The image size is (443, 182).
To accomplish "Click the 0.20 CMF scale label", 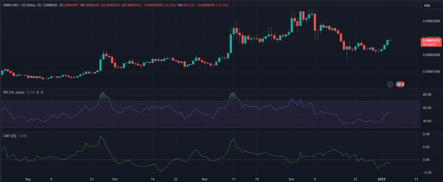I will pyautogui.click(x=426, y=147).
